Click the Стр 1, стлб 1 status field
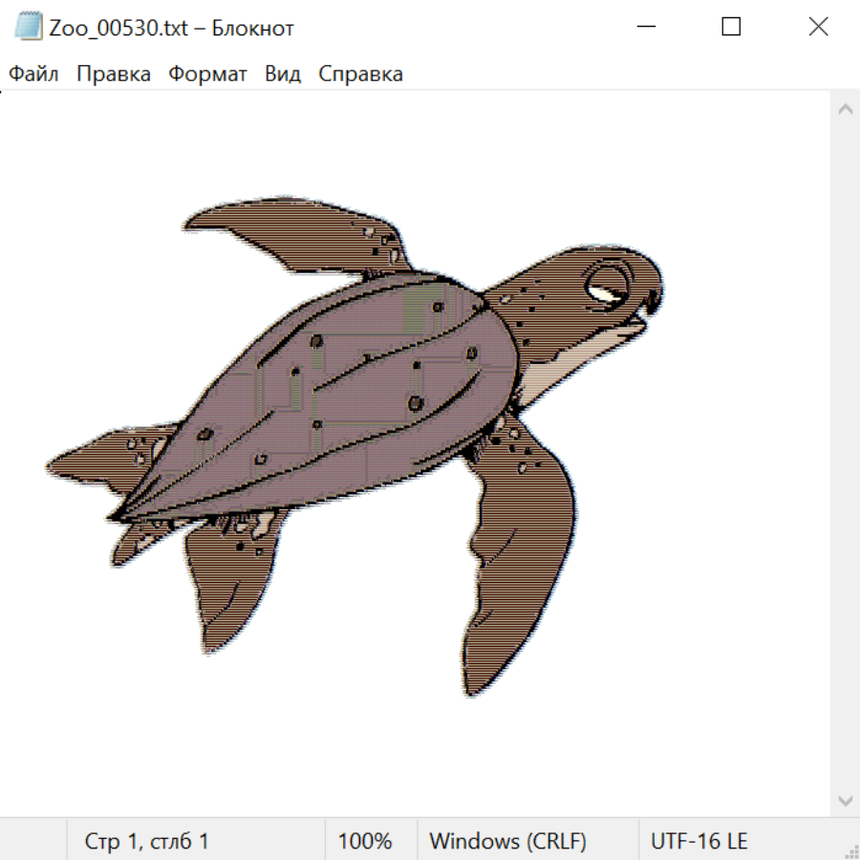 coord(147,841)
